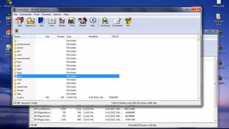Click the Add archive toolbar icon
Screen dimensions: 229x129
(19, 22)
